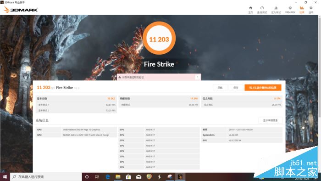Image resolution: width=321 pixels, height=181 pixels.
Task: Click the System Info (系统信息) heading
Action: pos(42,120)
